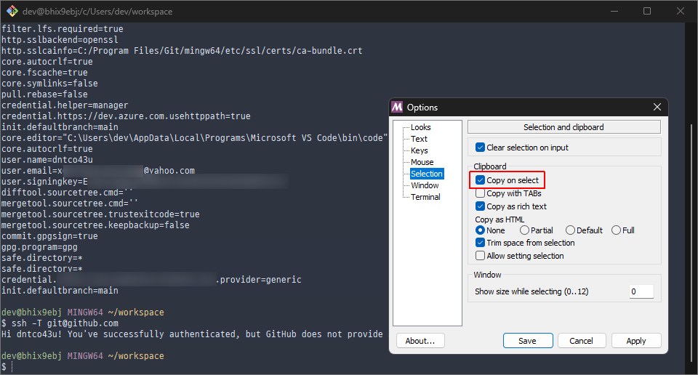
Task: Select Partial for Copy as HTML
Action: pyautogui.click(x=524, y=230)
